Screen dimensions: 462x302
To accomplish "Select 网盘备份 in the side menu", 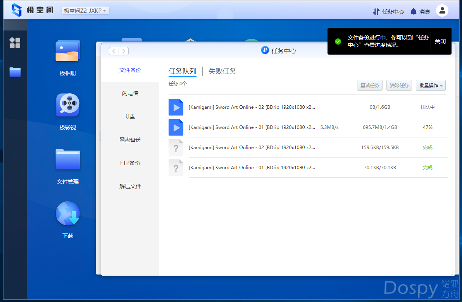I will point(130,140).
